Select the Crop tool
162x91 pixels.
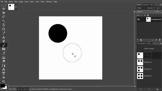click(x=4, y=29)
